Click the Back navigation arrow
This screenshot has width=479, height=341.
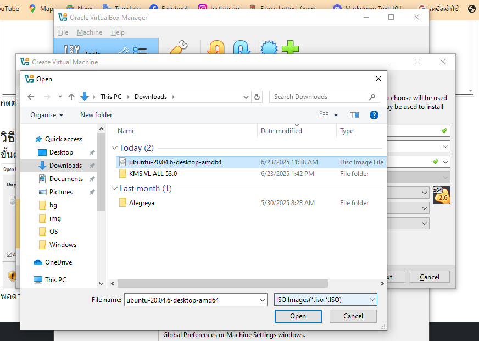(x=31, y=97)
